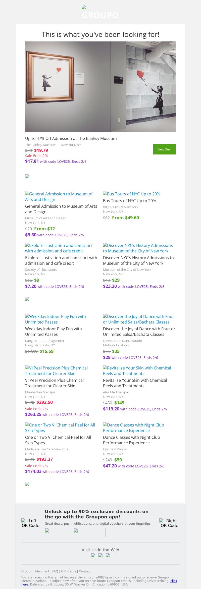Open the middle social media icon

(100, 555)
